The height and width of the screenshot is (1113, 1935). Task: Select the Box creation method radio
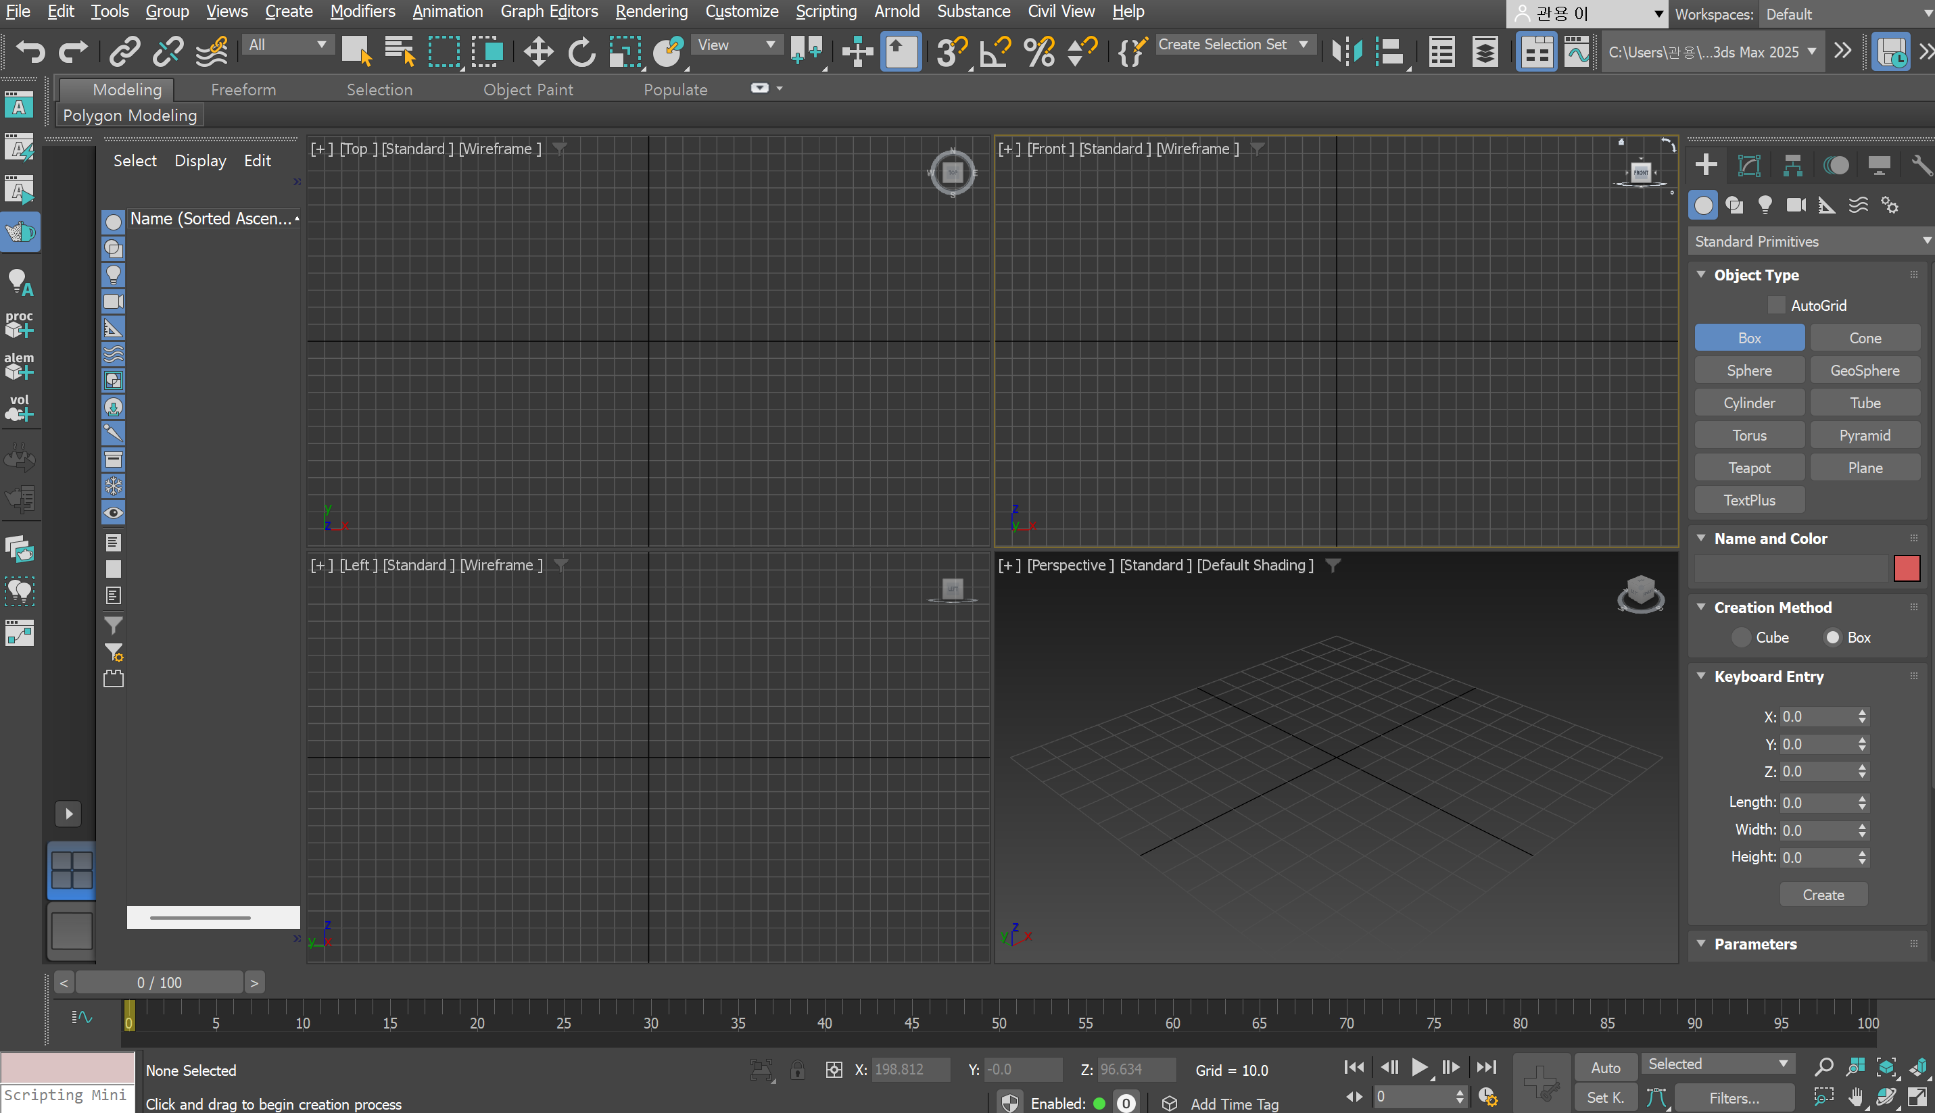(x=1832, y=637)
